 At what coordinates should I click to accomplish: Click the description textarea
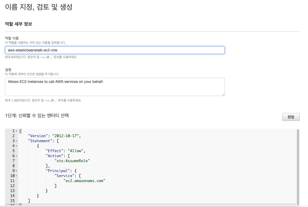115,87
